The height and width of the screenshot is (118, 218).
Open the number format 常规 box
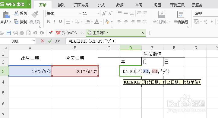(x=205, y=14)
